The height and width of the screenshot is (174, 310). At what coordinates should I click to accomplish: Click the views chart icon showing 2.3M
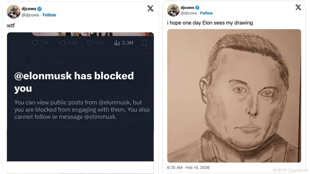(117, 43)
